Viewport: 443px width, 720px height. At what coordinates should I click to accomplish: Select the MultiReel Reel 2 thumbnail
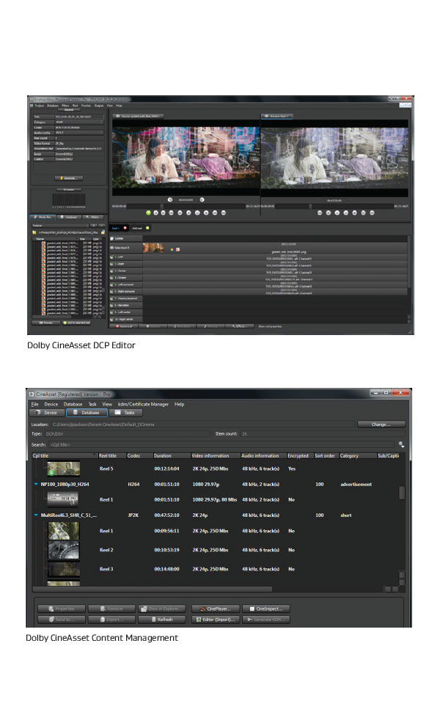pos(63,550)
